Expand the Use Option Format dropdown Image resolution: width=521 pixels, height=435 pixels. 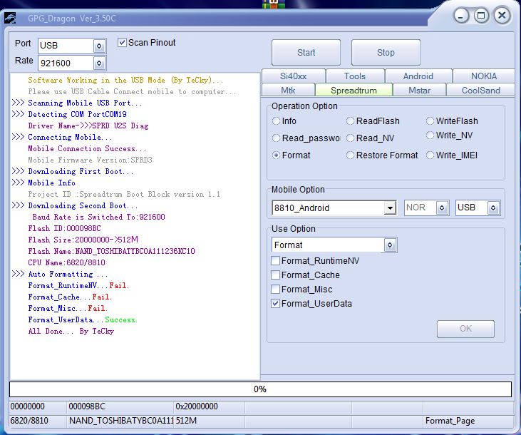pos(390,245)
